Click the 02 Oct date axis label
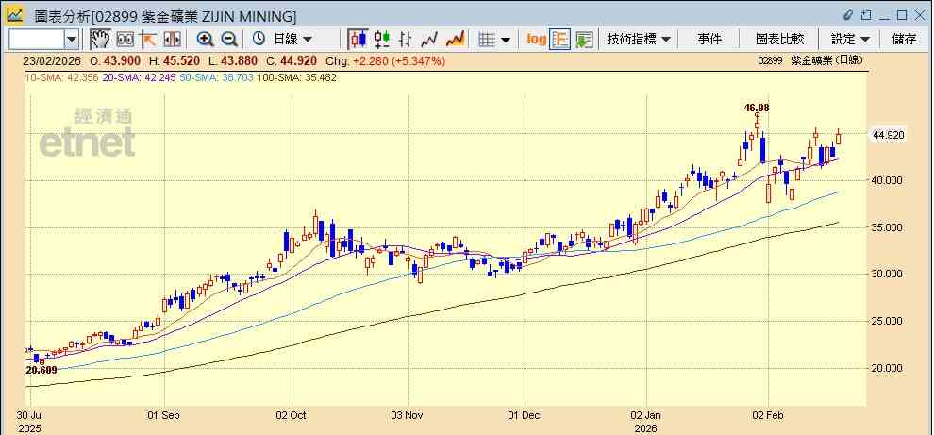Screen dimensions: 934x435 click(x=292, y=415)
